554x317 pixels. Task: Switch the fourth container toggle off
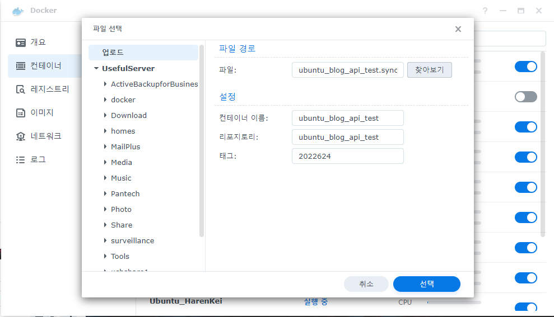[526, 157]
